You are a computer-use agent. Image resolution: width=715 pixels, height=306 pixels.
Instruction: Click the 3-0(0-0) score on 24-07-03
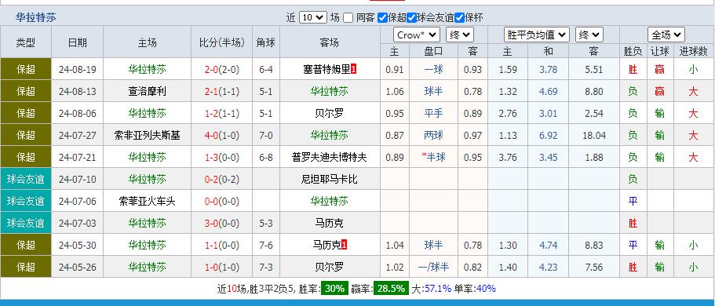221,223
